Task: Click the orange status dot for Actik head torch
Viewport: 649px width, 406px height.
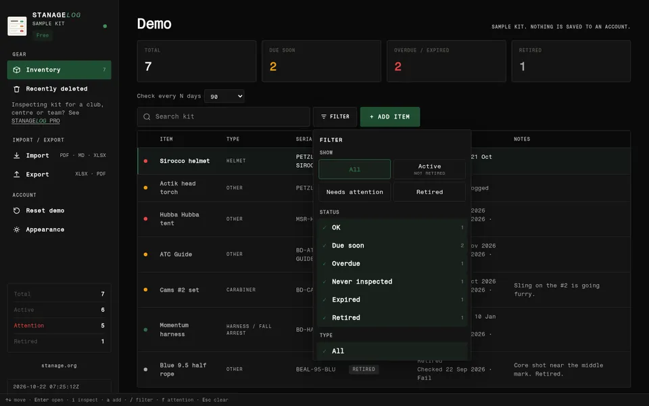Action: coord(146,187)
